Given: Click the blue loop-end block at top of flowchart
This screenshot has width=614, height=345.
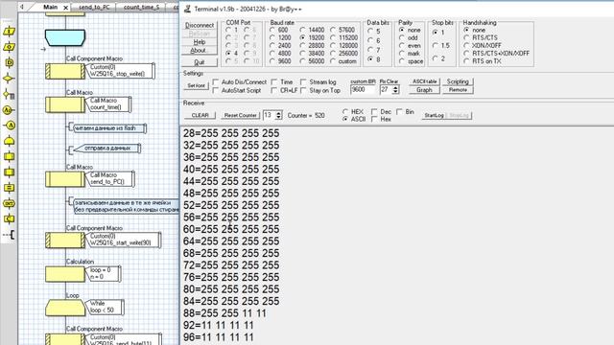Looking at the screenshot, I should point(65,37).
